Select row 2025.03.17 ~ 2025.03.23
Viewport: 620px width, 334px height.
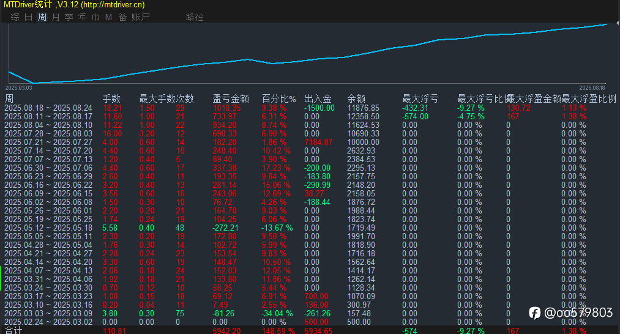310,297
